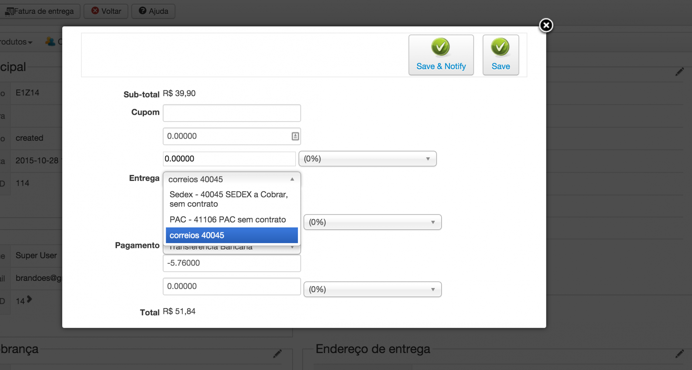The width and height of the screenshot is (692, 370).
Task: Click the green check icon above Save & Notify
Action: click(440, 47)
